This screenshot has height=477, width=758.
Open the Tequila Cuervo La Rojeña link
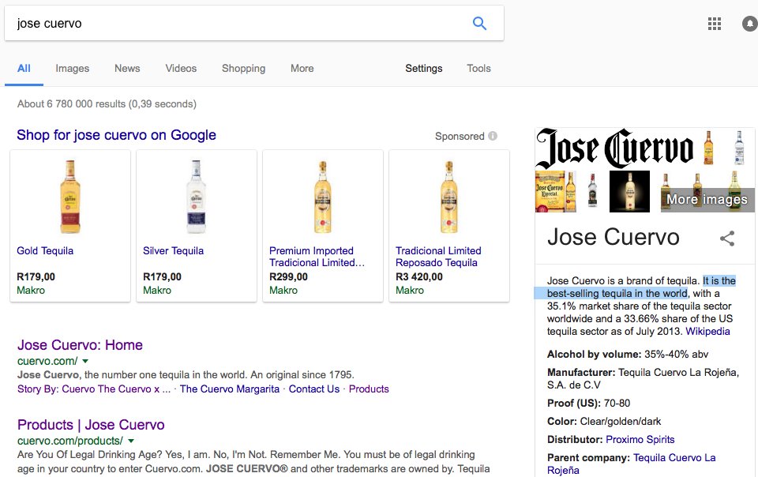[632, 464]
